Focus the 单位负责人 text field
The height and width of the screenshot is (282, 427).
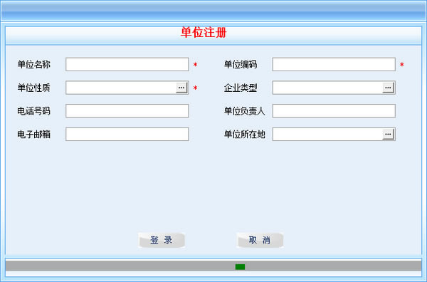334,111
